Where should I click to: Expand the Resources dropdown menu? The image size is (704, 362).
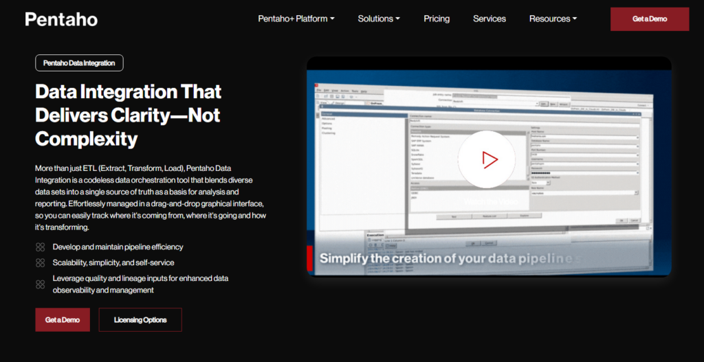point(553,19)
